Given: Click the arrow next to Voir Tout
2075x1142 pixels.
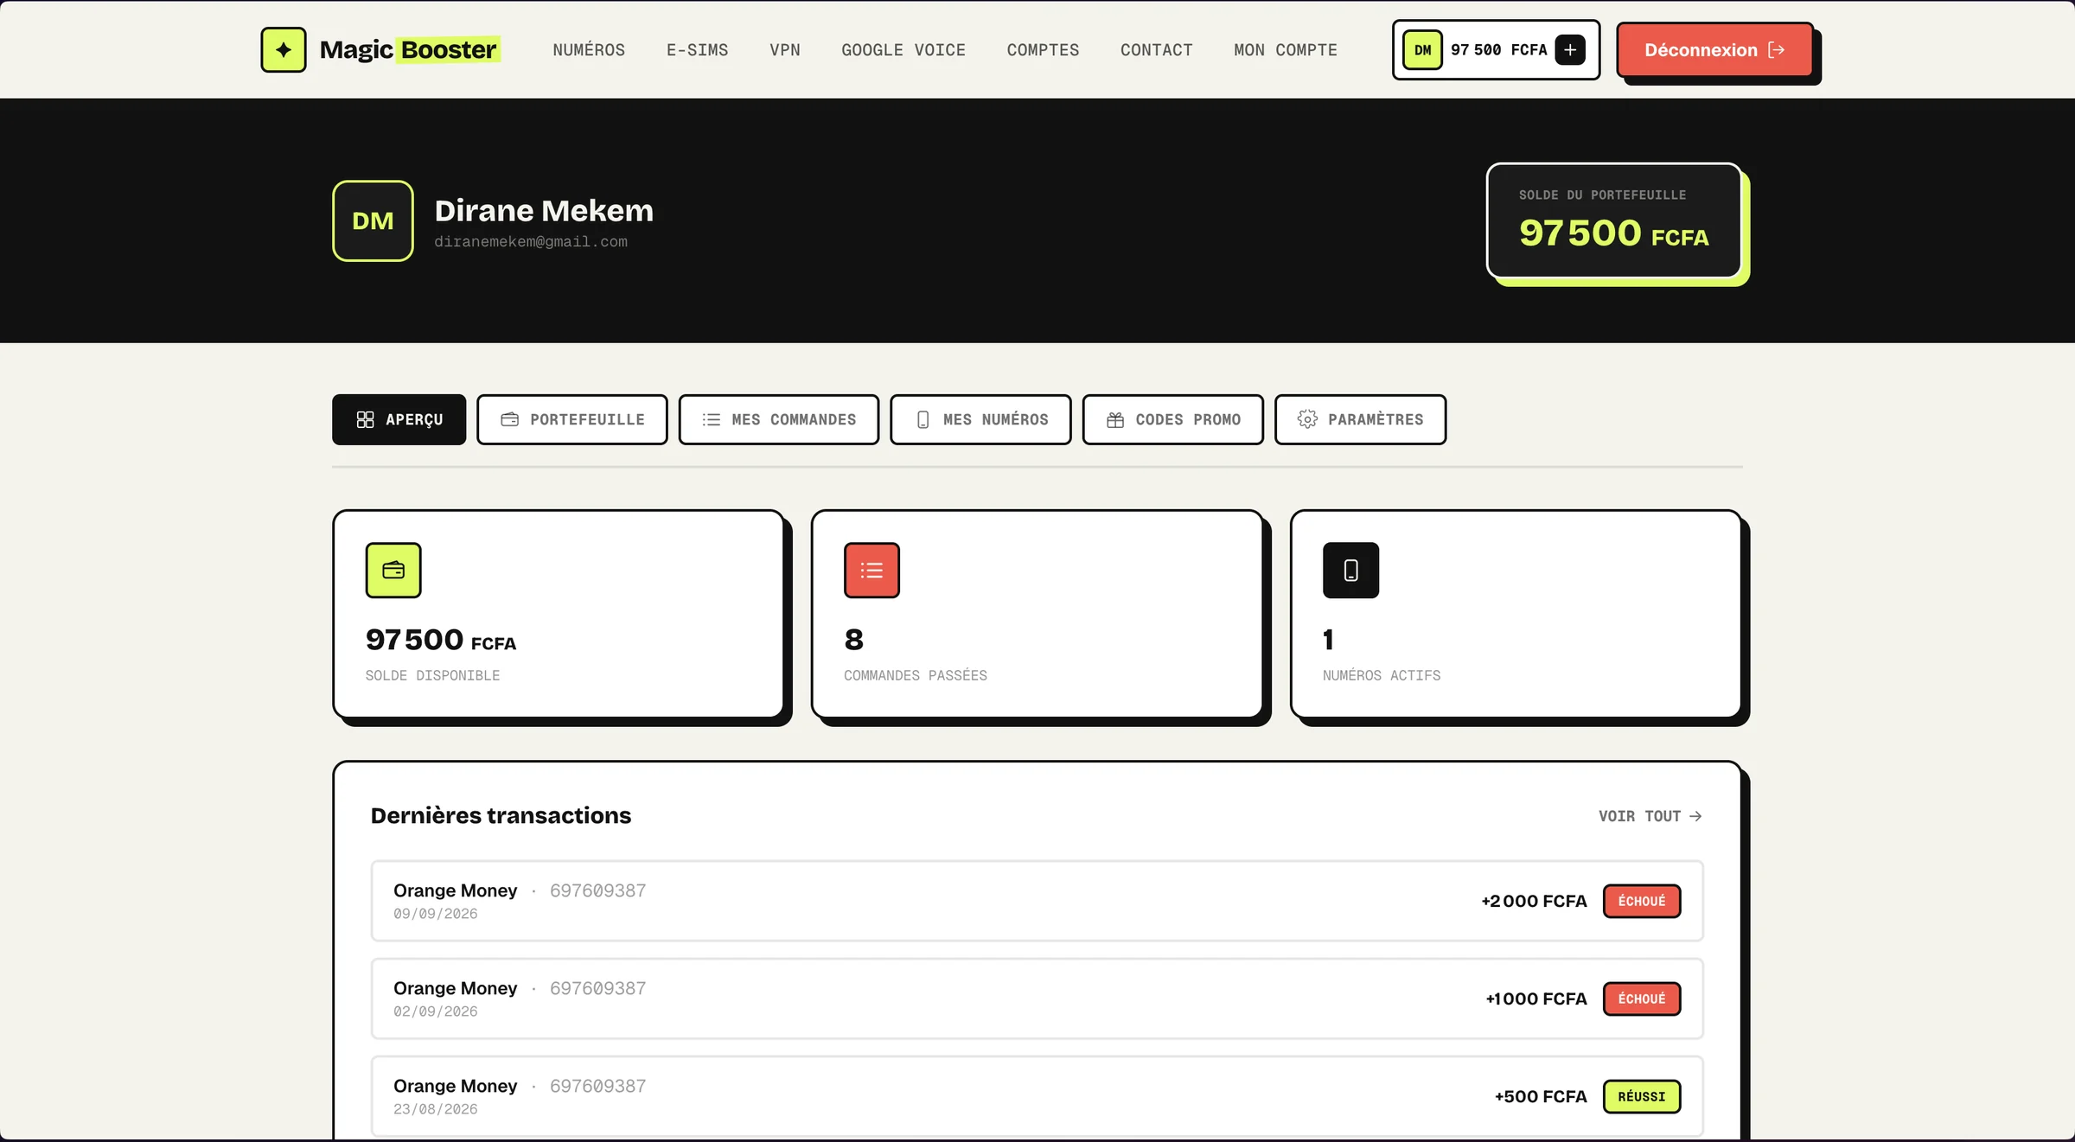Looking at the screenshot, I should coord(1695,816).
